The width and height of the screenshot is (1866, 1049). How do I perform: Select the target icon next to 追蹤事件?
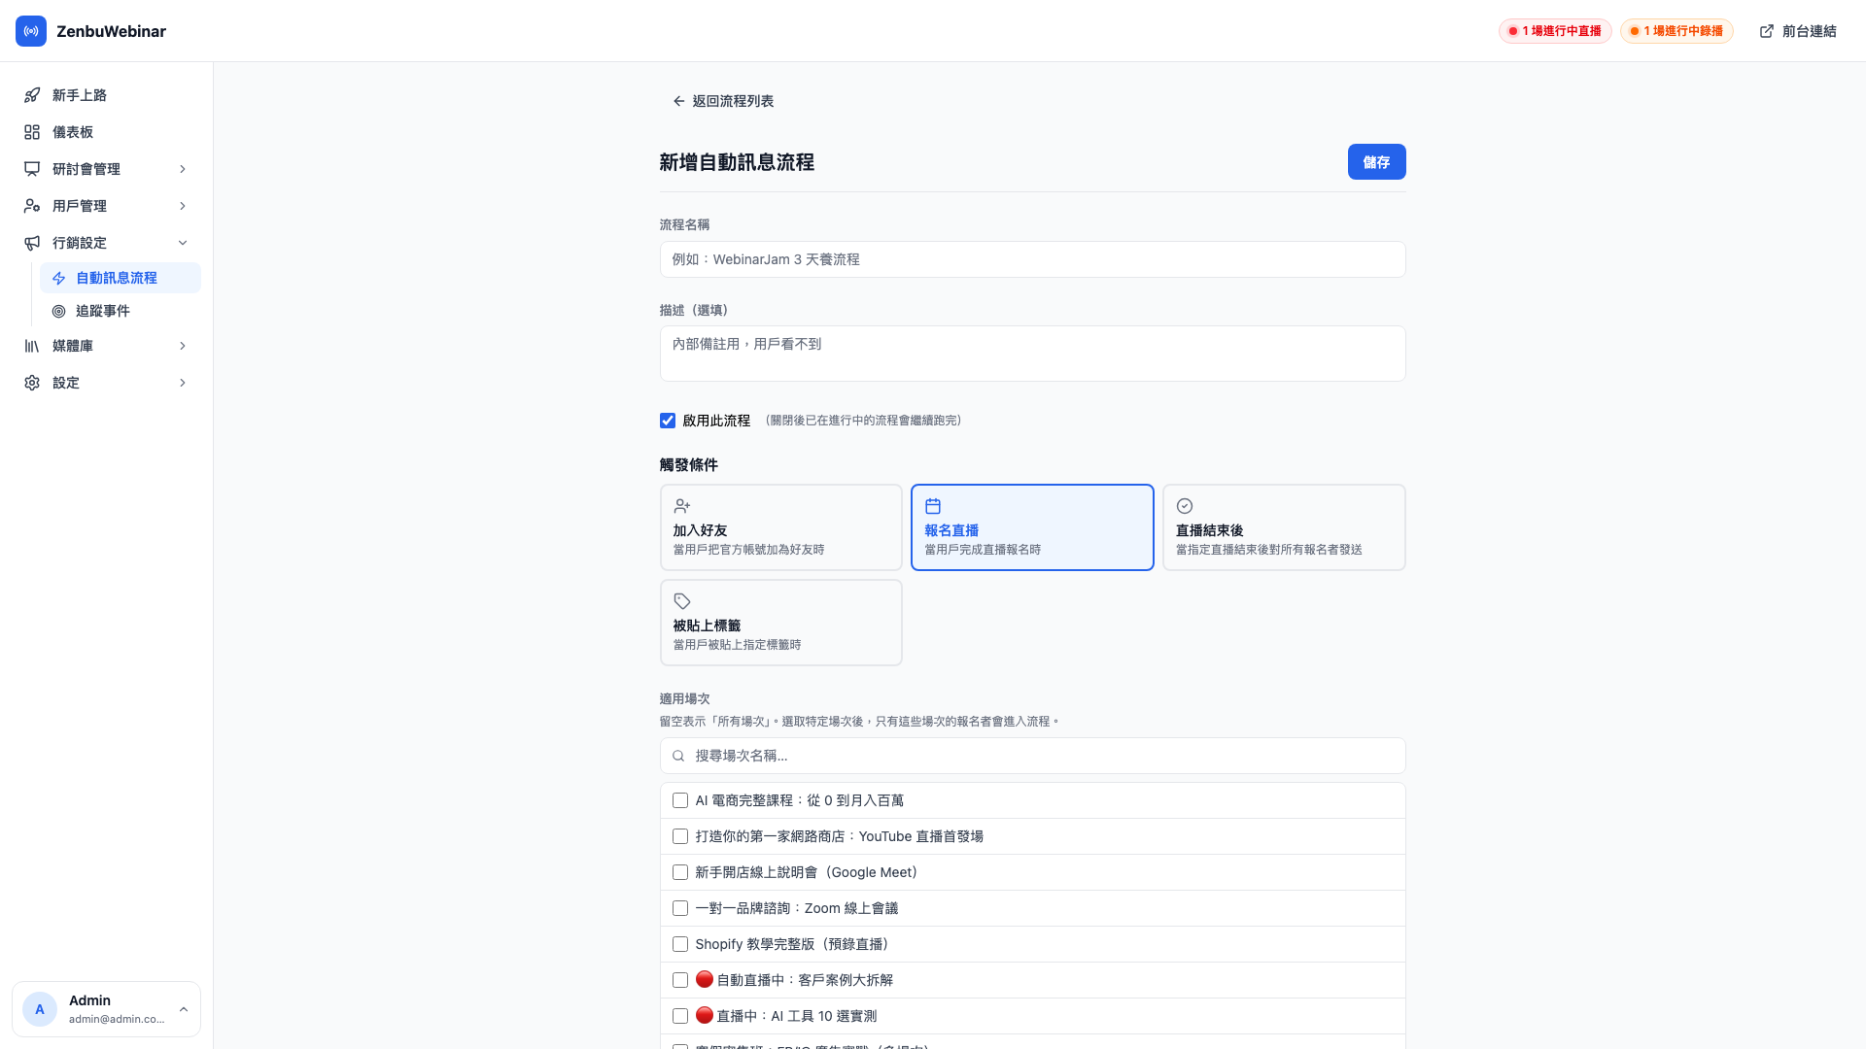tap(59, 311)
